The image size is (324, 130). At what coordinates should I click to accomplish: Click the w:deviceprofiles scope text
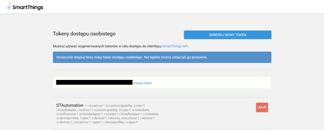tap(67, 118)
